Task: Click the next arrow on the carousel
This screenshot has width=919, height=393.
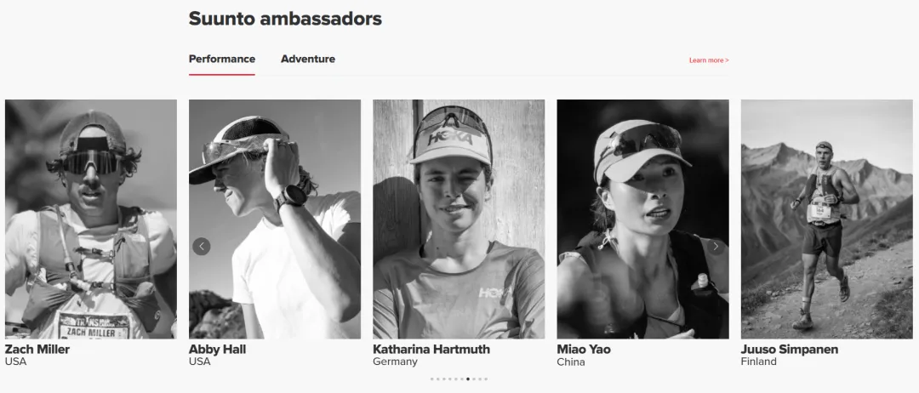Action: point(716,247)
